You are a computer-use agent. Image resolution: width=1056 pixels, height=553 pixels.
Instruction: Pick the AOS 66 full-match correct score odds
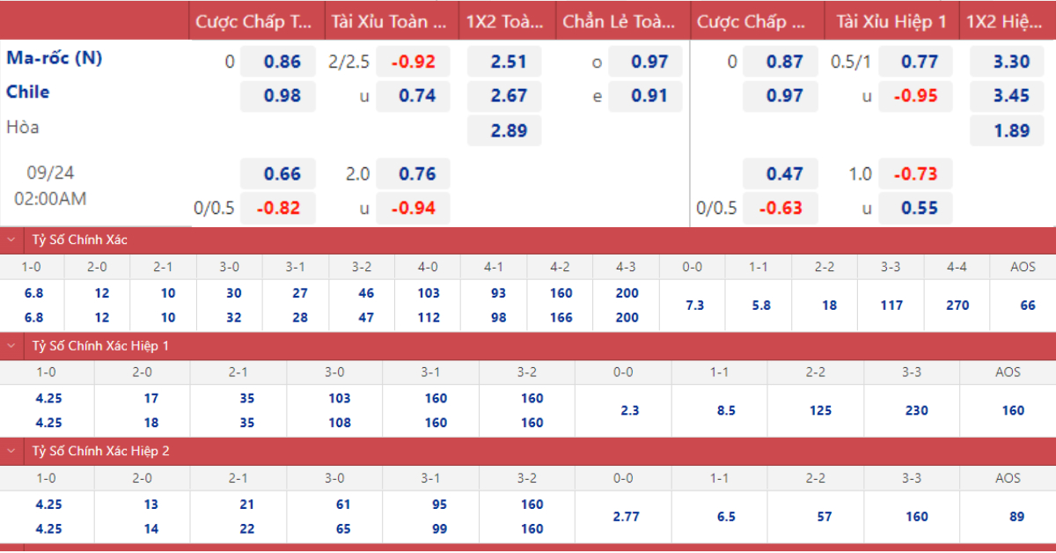[1027, 306]
